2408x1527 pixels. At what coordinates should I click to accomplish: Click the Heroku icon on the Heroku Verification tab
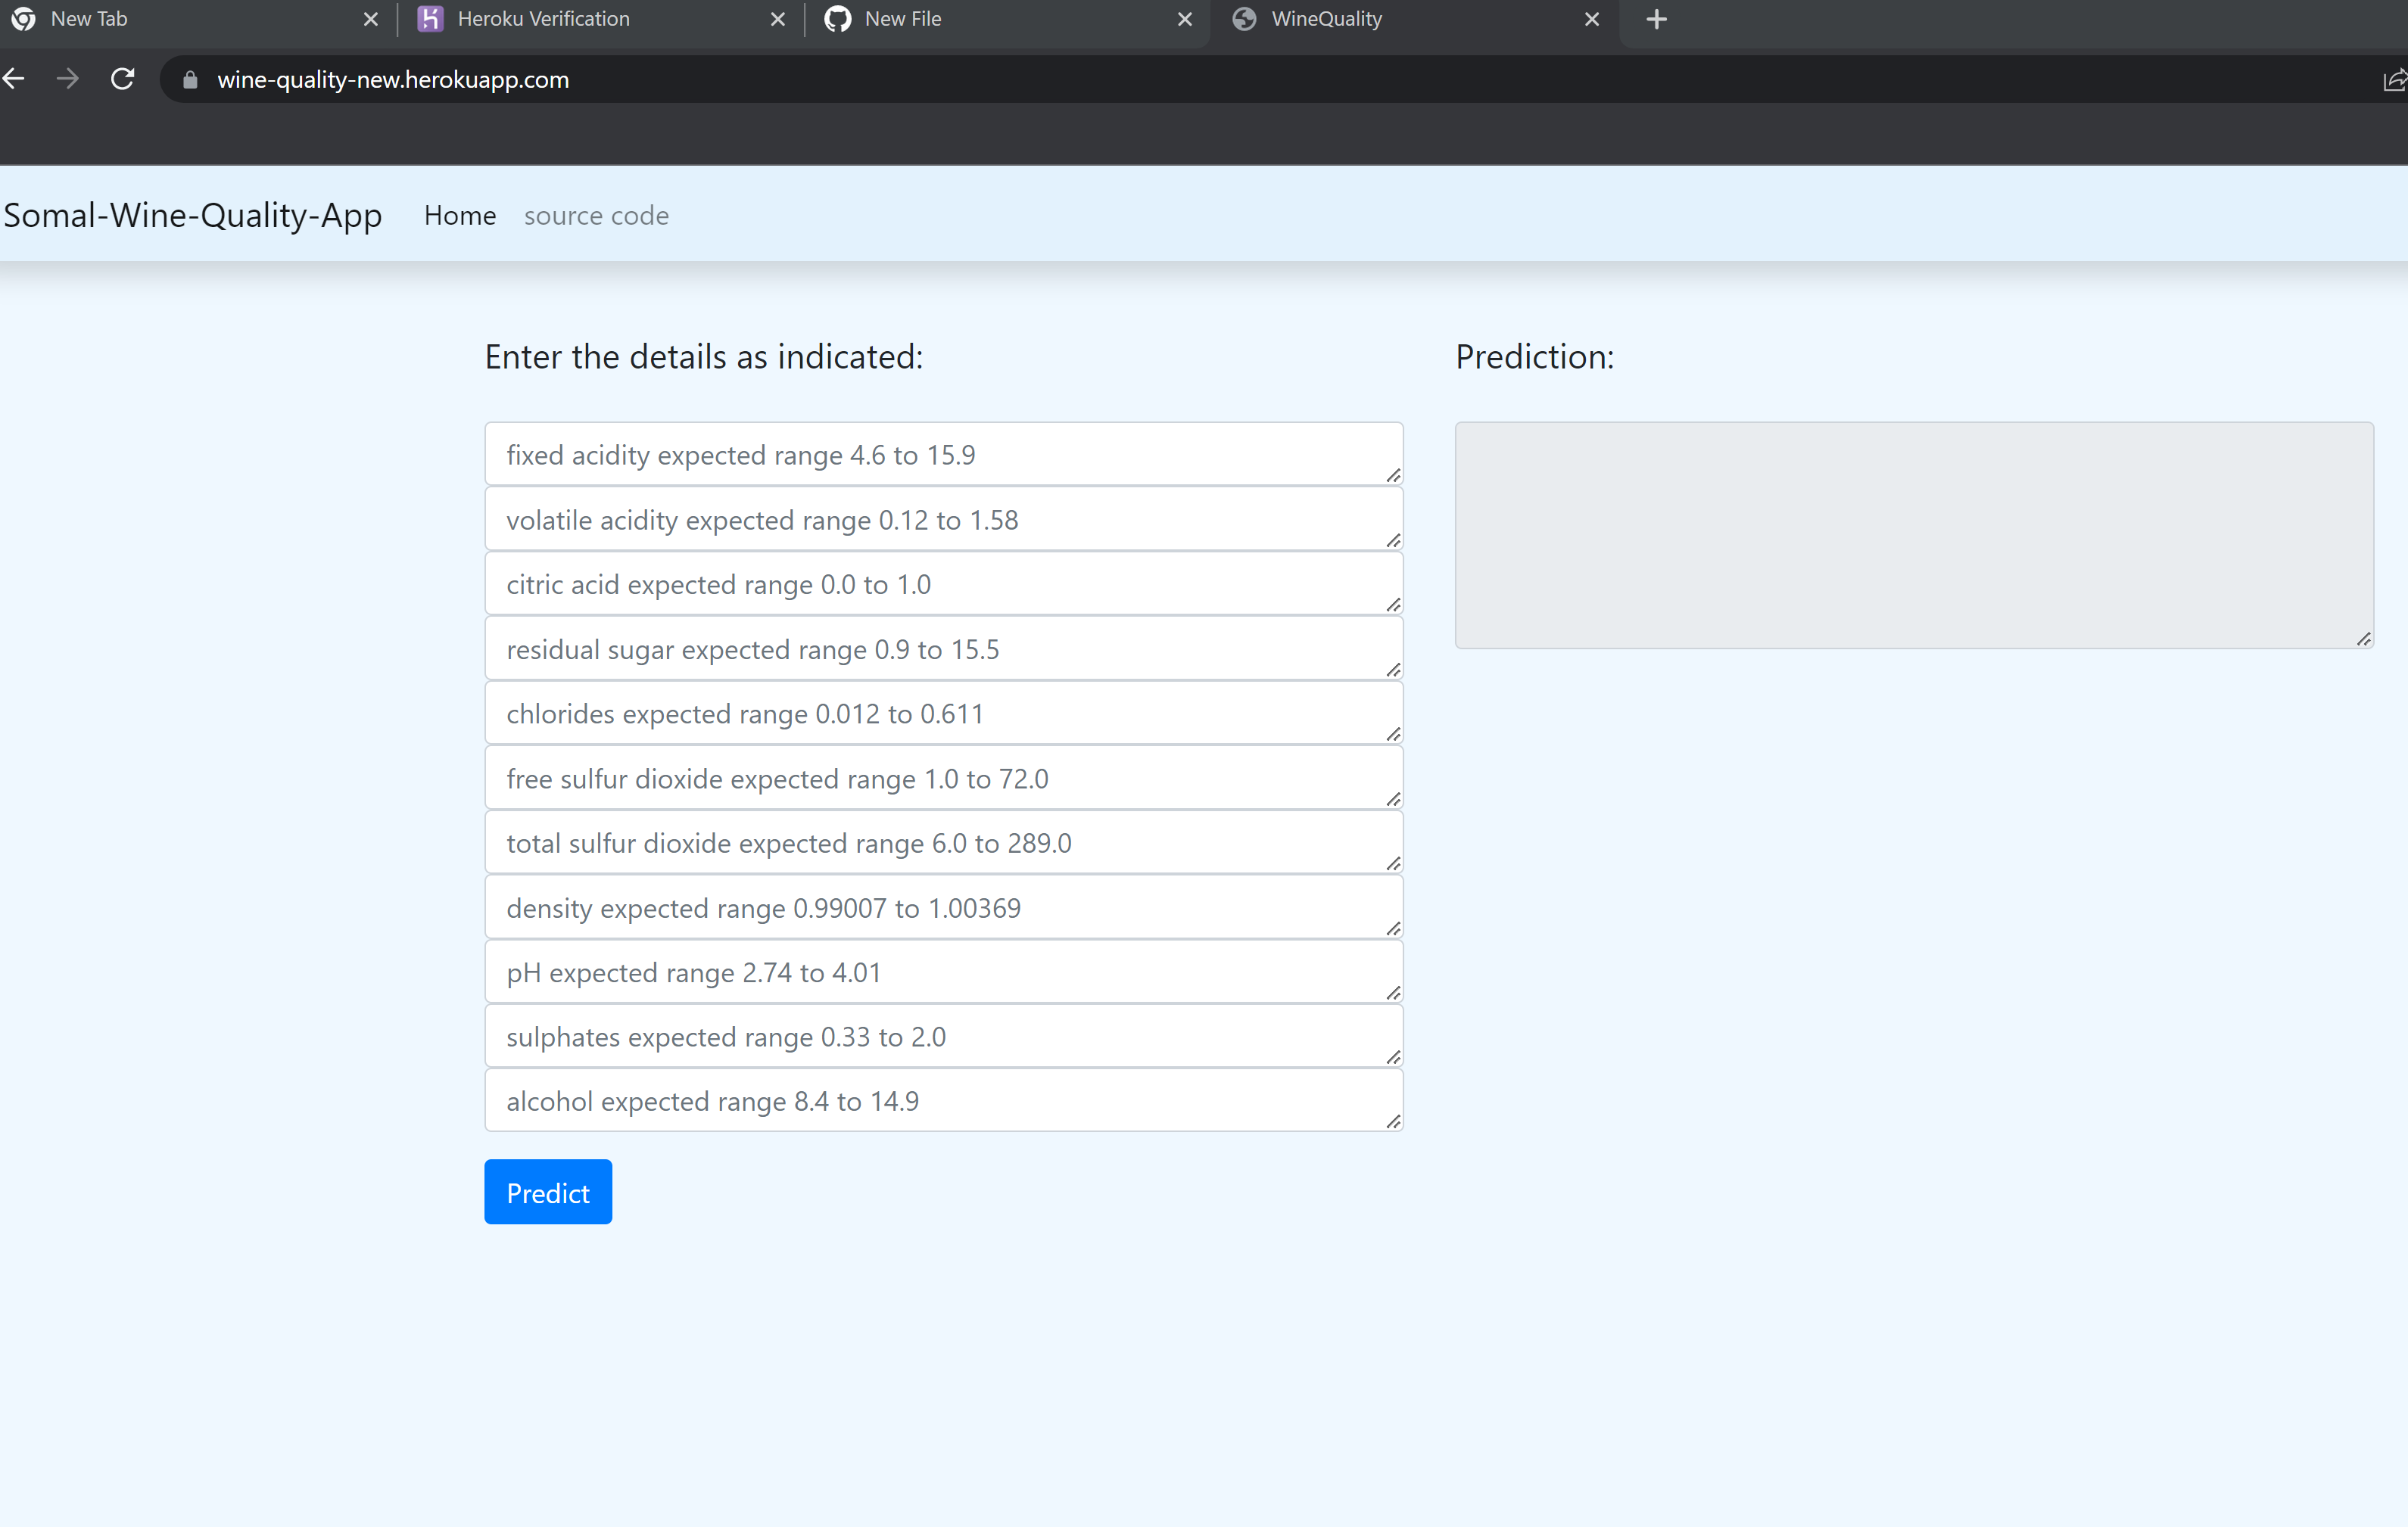430,19
